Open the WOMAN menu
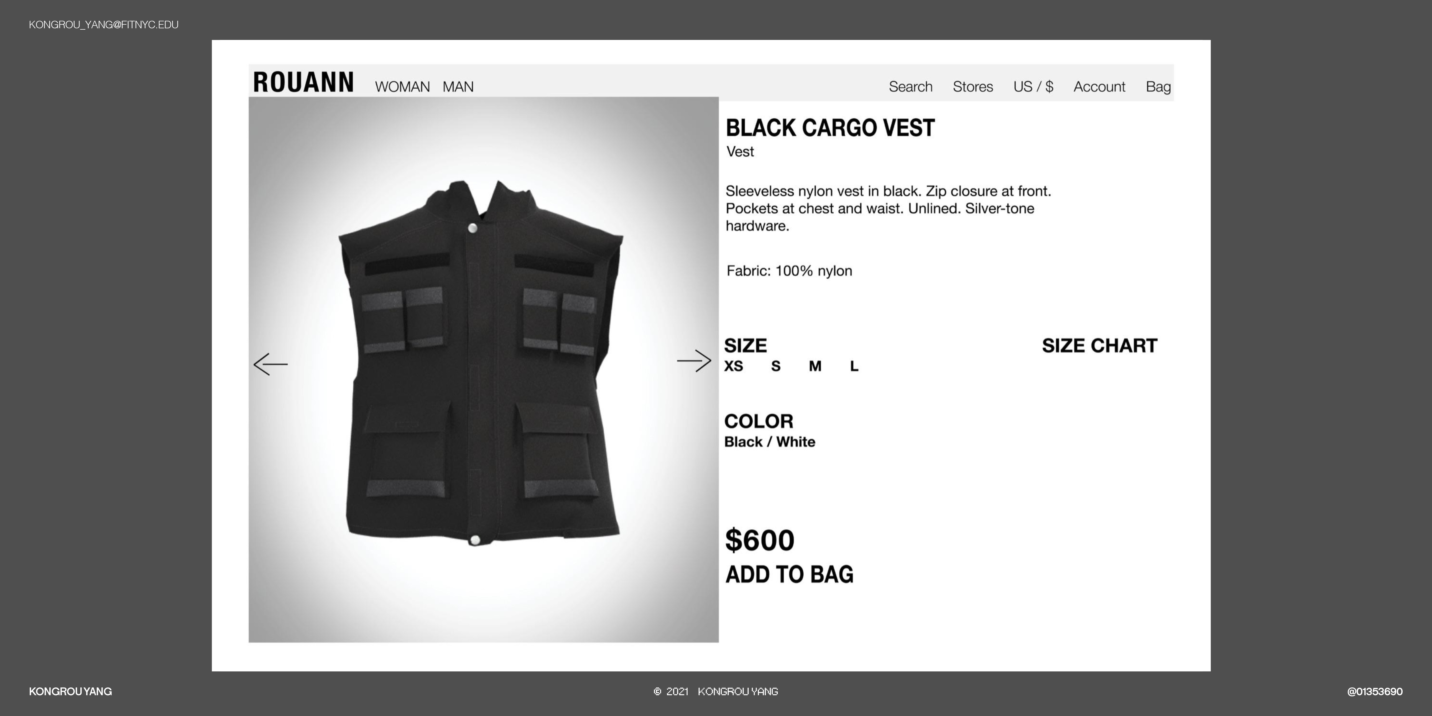The width and height of the screenshot is (1432, 716). tap(402, 87)
